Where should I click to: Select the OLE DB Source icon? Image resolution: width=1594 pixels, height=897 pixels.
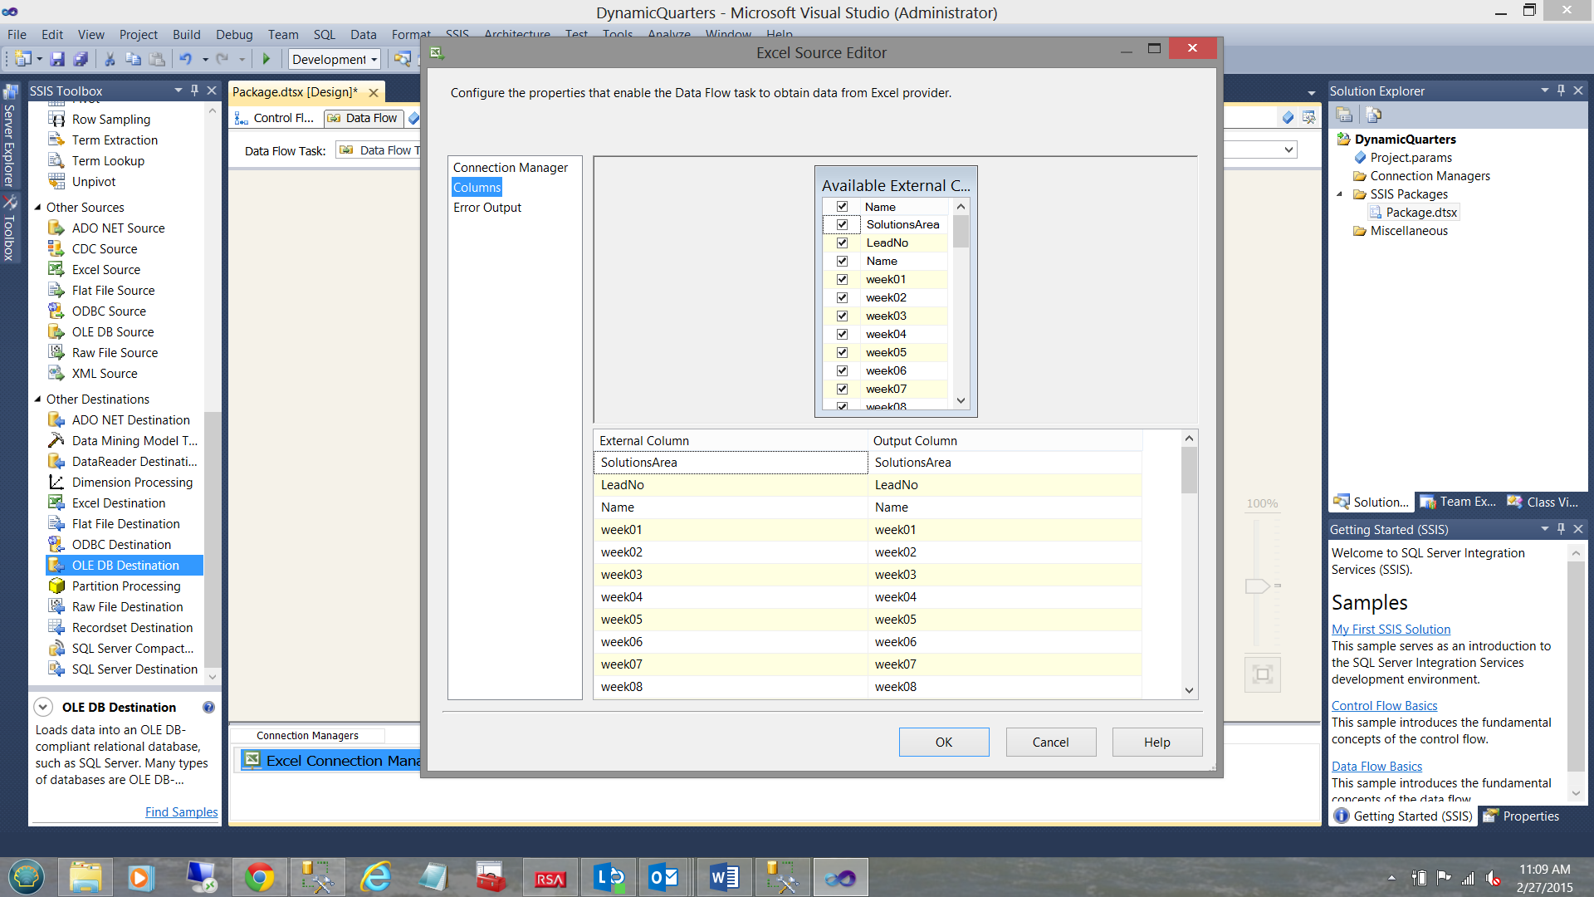(56, 331)
